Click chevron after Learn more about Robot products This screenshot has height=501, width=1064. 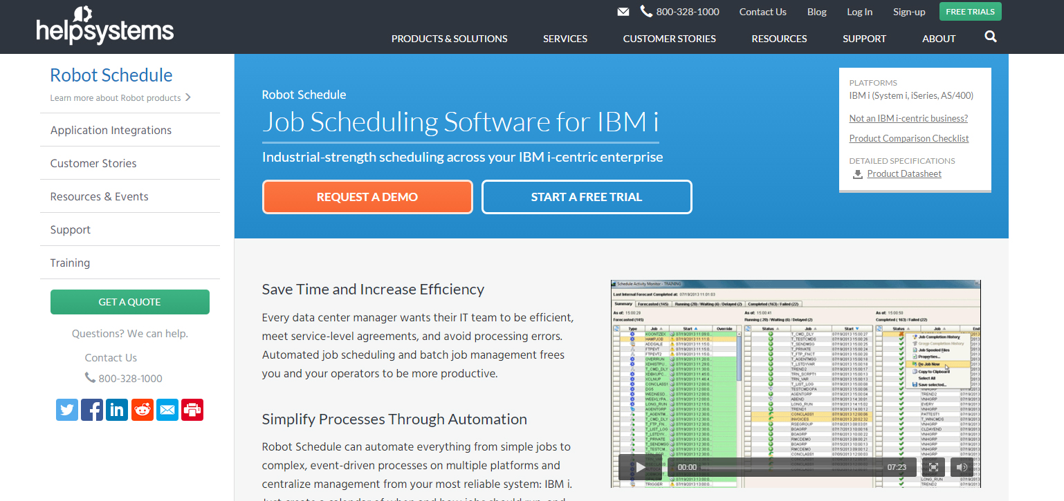pos(188,97)
